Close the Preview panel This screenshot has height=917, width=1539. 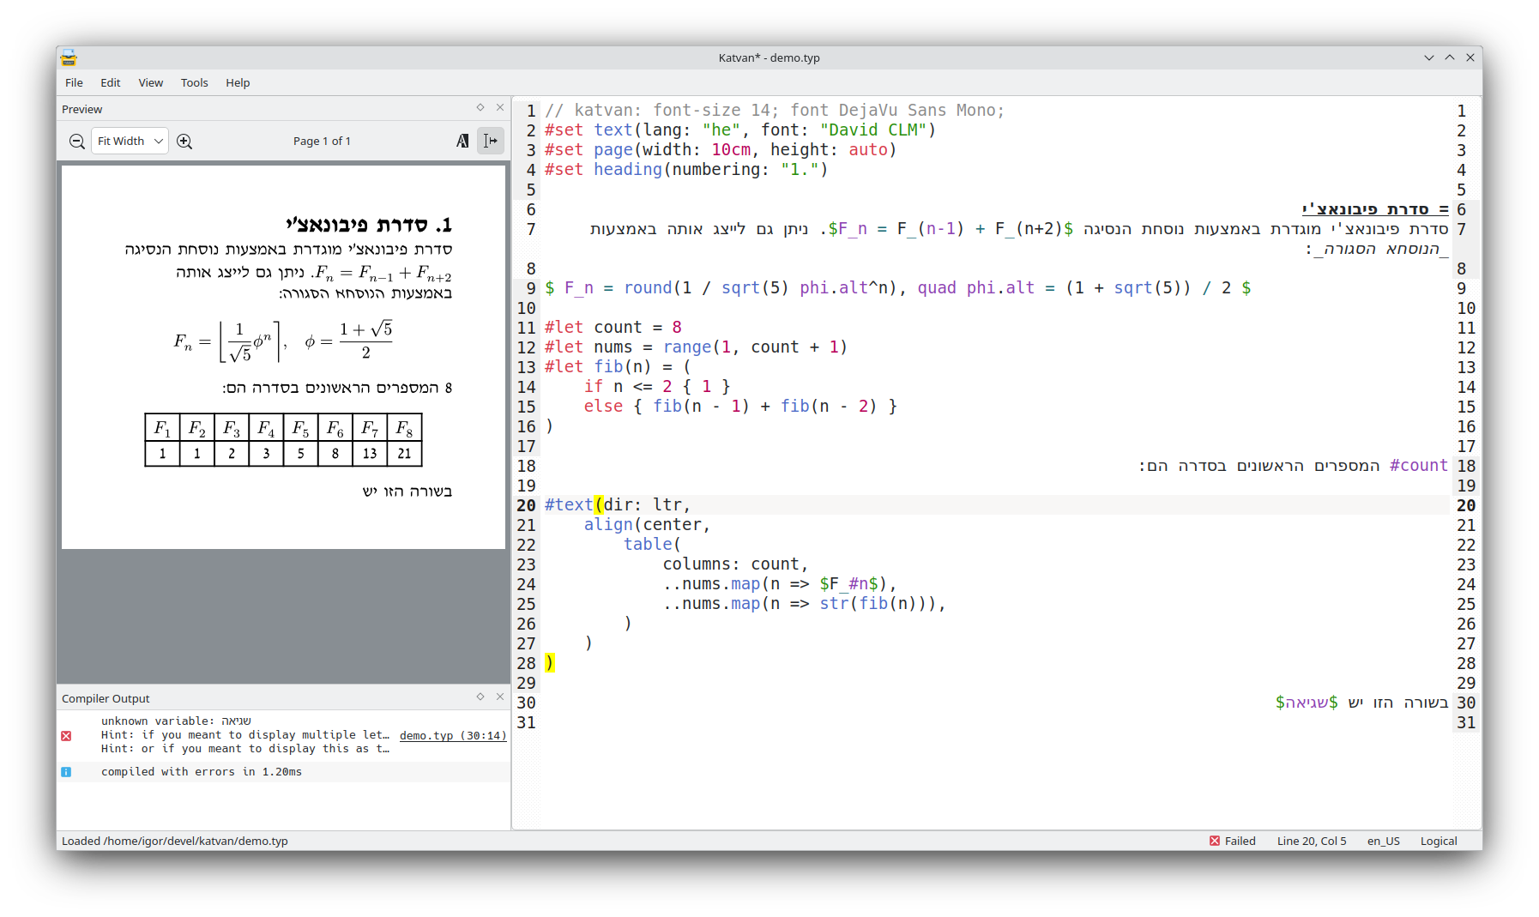[500, 108]
